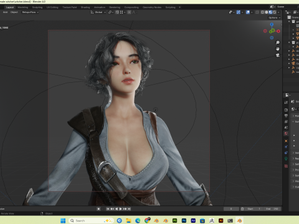Toggle the snapping magnet icon
Image resolution: width=299 pixels, height=224 pixels.
coord(117,12)
